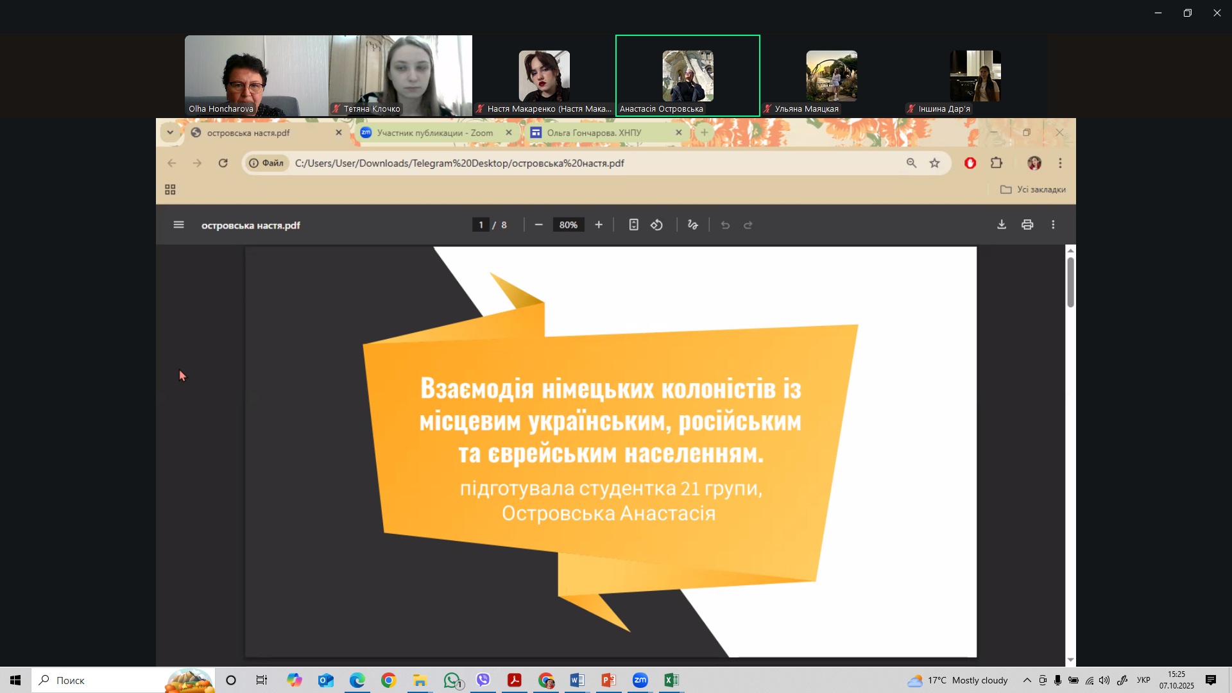1232x693 pixels.
Task: Toggle the microphone icon in system tray
Action: [1057, 680]
